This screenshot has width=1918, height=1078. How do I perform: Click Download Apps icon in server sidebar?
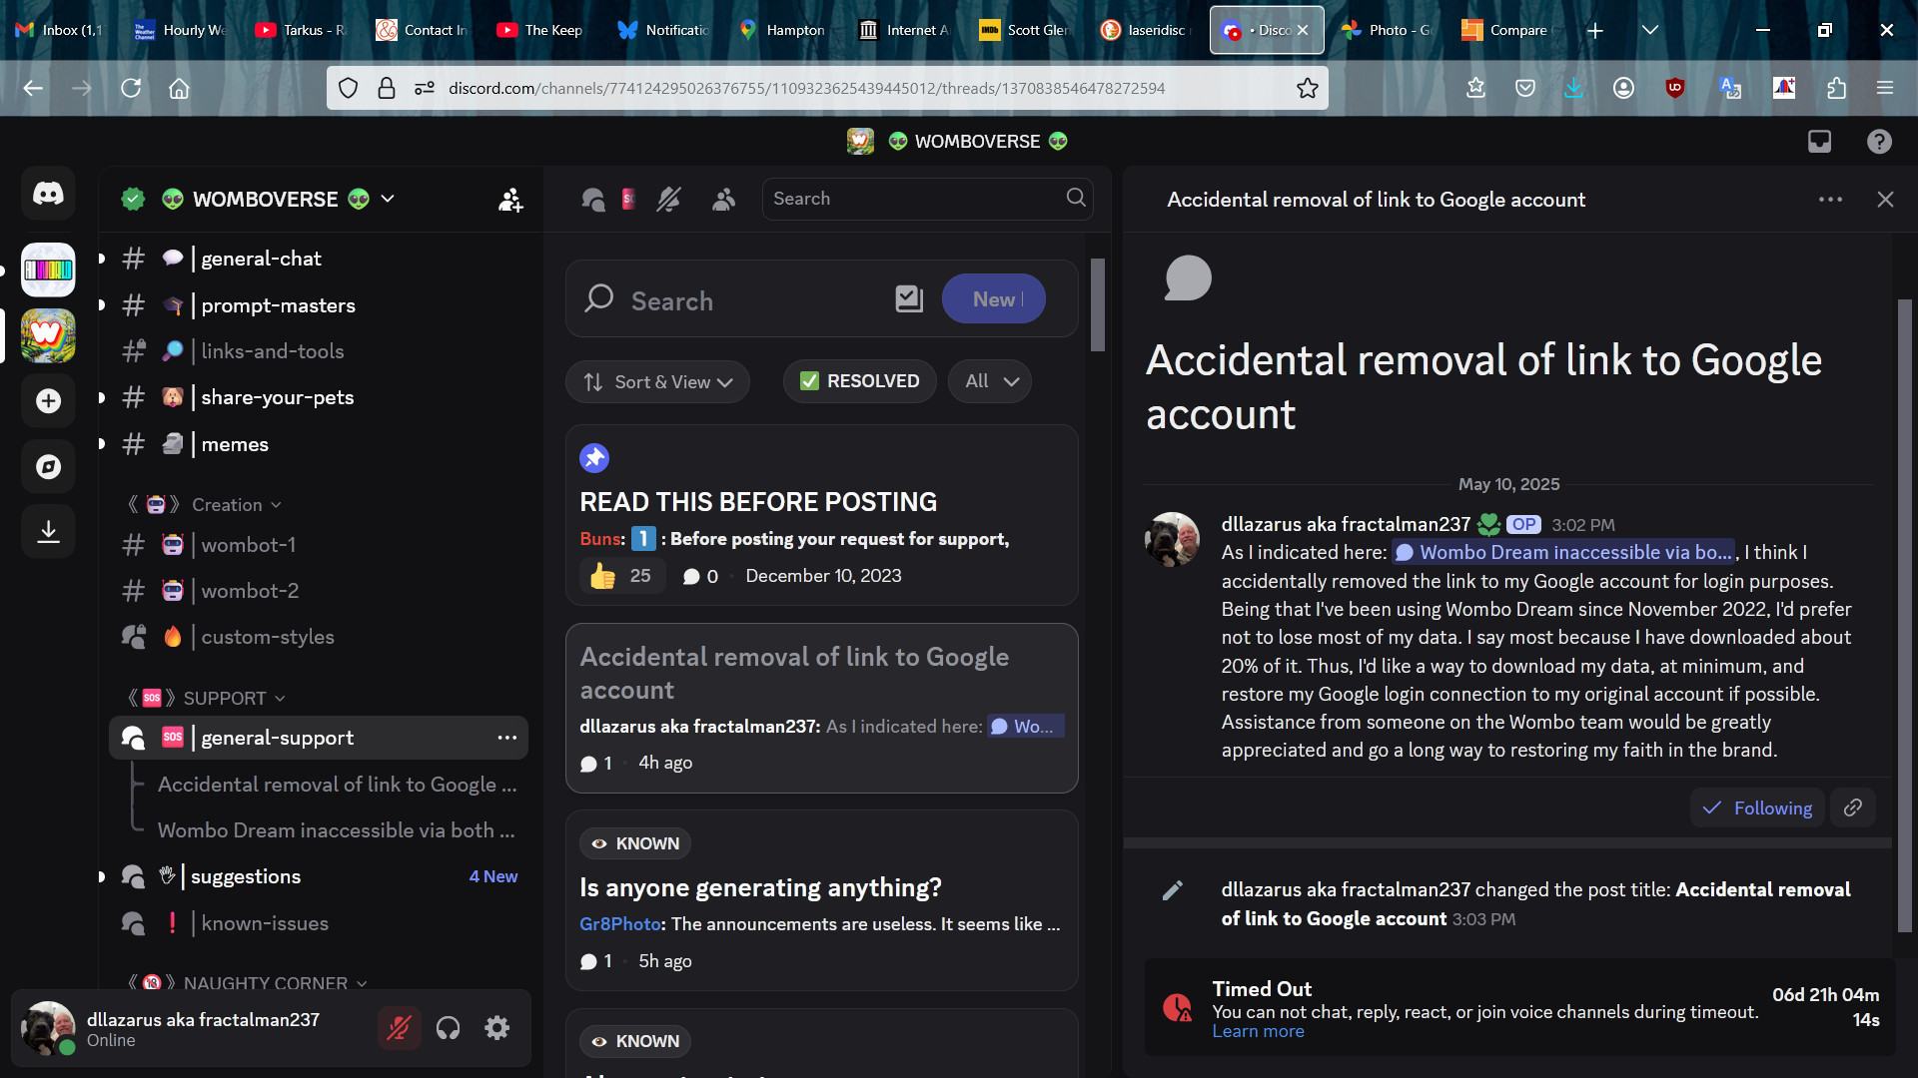48,531
